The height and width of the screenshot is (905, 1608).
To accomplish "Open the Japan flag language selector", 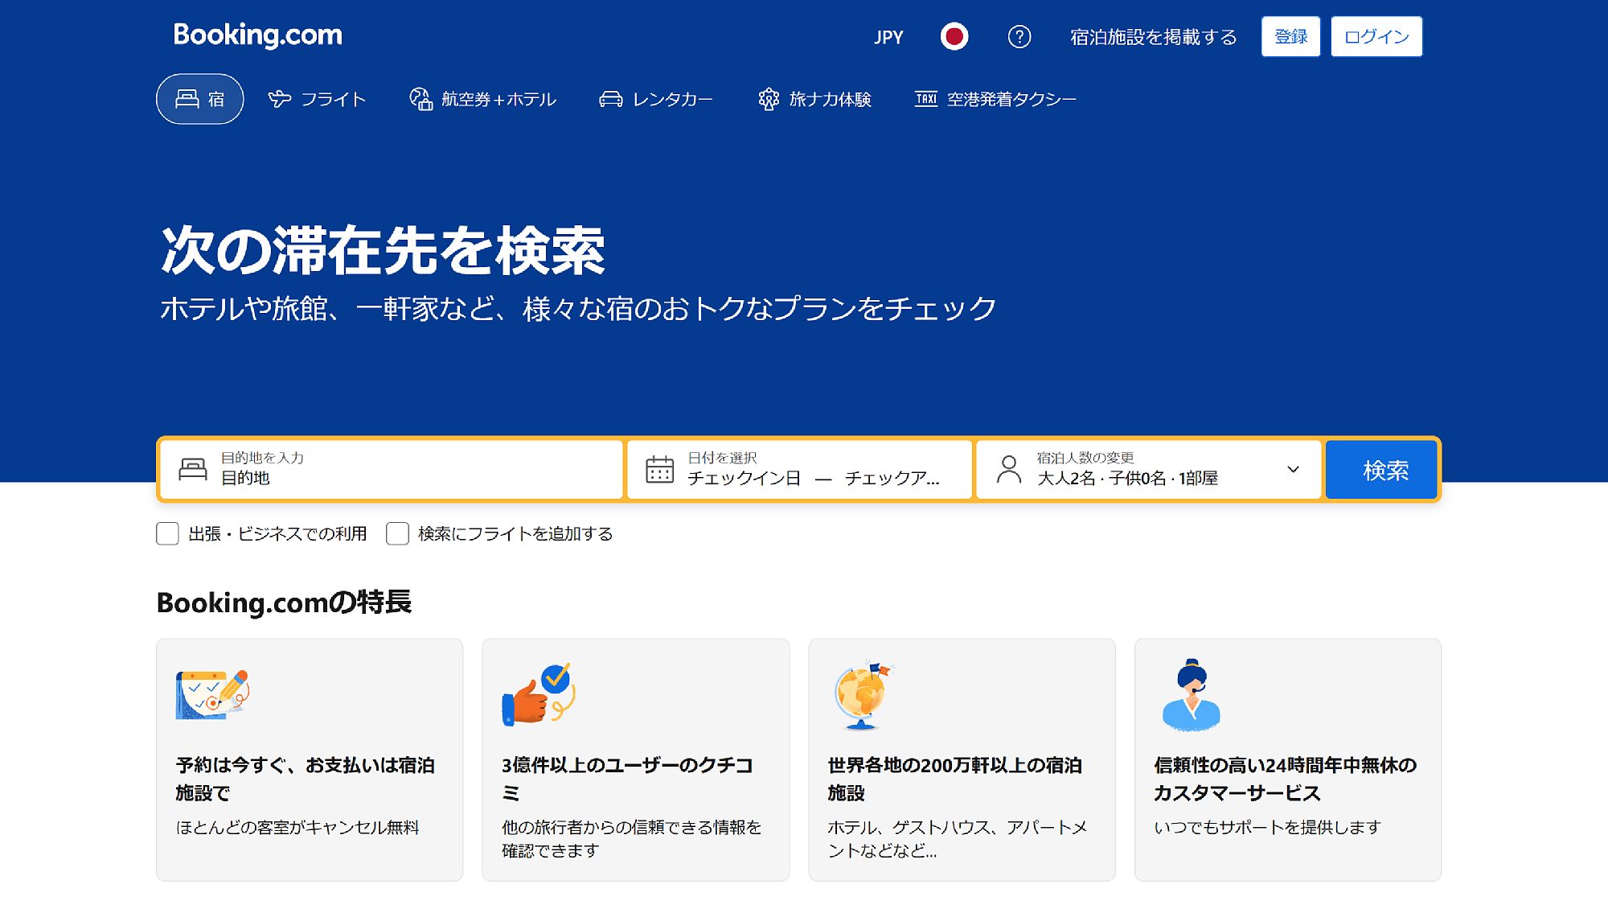I will click(x=954, y=36).
